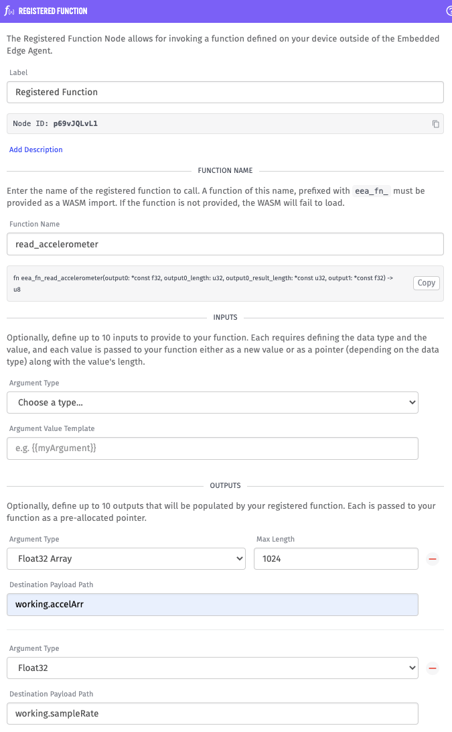Screen dimensions: 452x732
Task: Open the Float32 Array type dropdown
Action: [126, 559]
